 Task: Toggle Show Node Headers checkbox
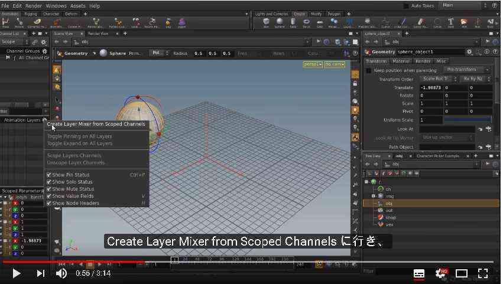(x=49, y=203)
